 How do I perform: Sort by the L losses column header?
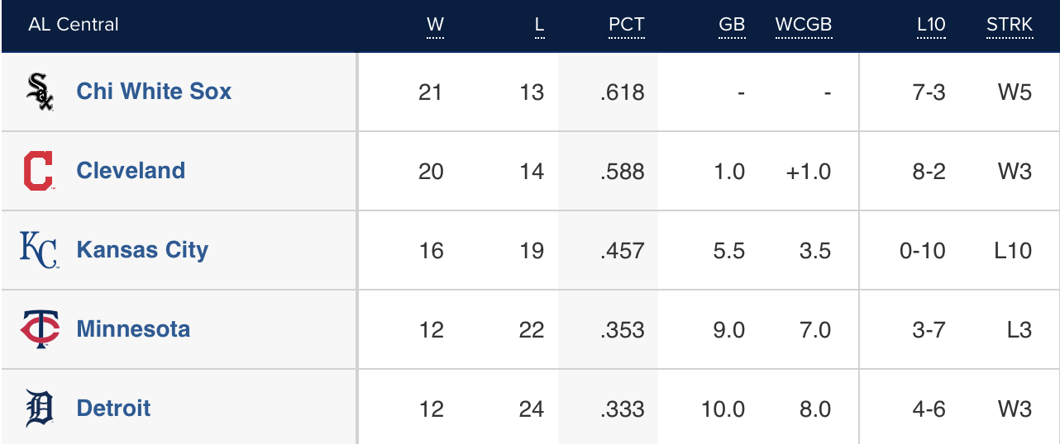tap(539, 25)
